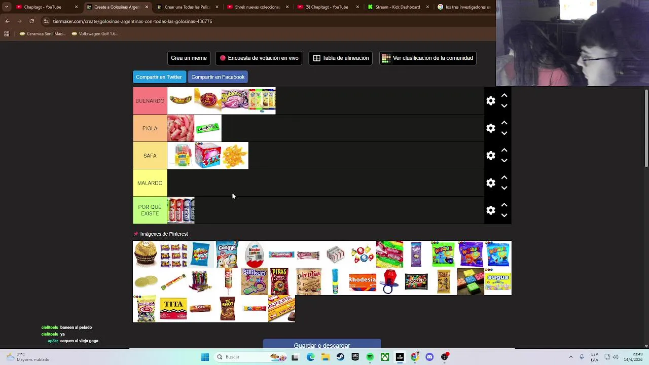Open Volkswagen Golf 1.6 bookmark
Image resolution: width=649 pixels, height=365 pixels.
point(95,34)
